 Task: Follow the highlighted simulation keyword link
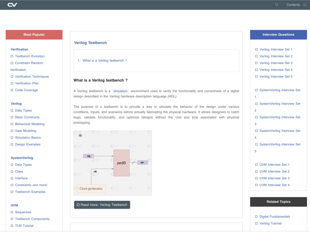[120, 91]
